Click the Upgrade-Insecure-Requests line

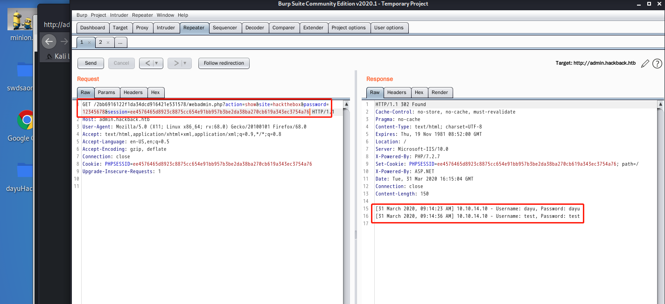click(121, 171)
